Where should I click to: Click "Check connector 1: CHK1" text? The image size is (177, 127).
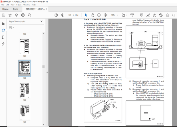click(104, 94)
